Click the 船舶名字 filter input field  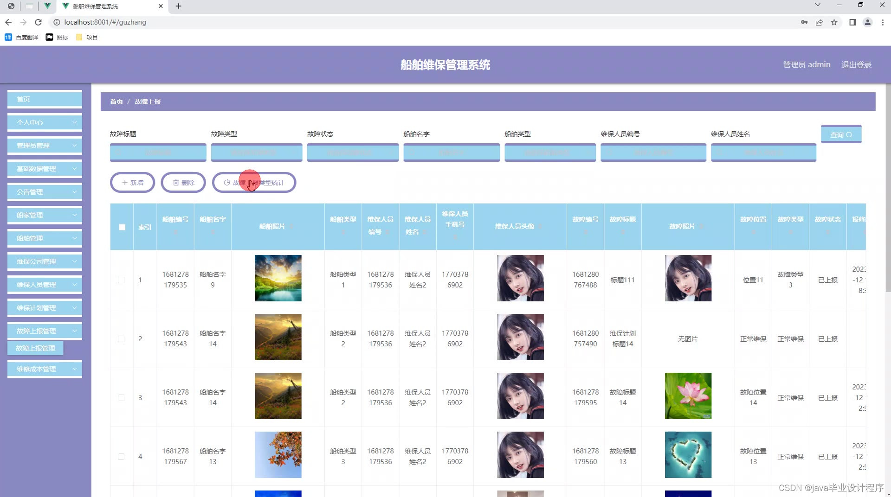[452, 153]
